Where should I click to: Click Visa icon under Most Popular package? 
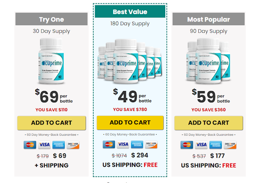click(201, 145)
